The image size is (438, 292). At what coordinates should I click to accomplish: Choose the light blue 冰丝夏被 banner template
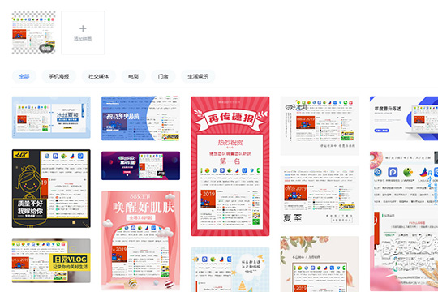pos(51,118)
